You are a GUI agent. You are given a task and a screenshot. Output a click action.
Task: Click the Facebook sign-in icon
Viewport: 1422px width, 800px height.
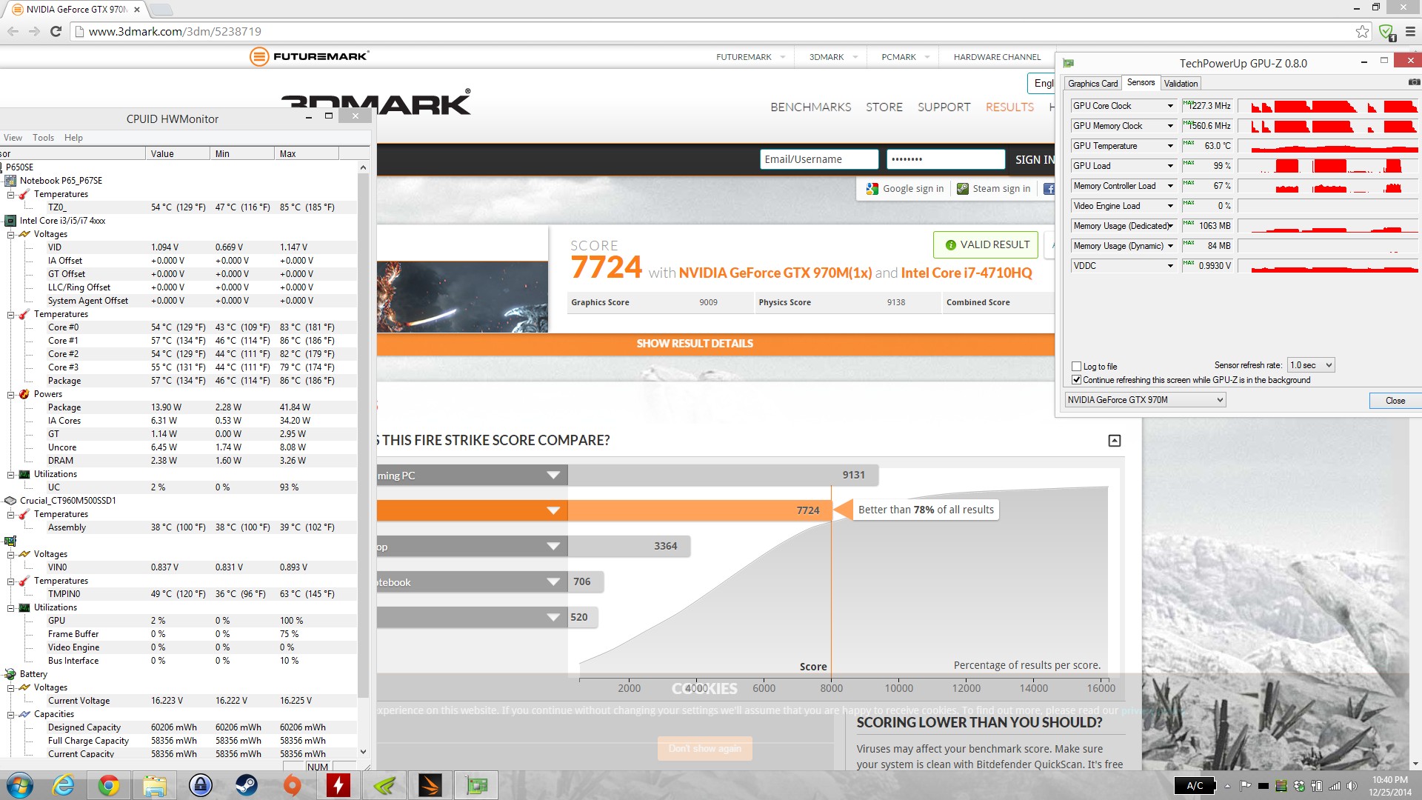[x=1049, y=189]
